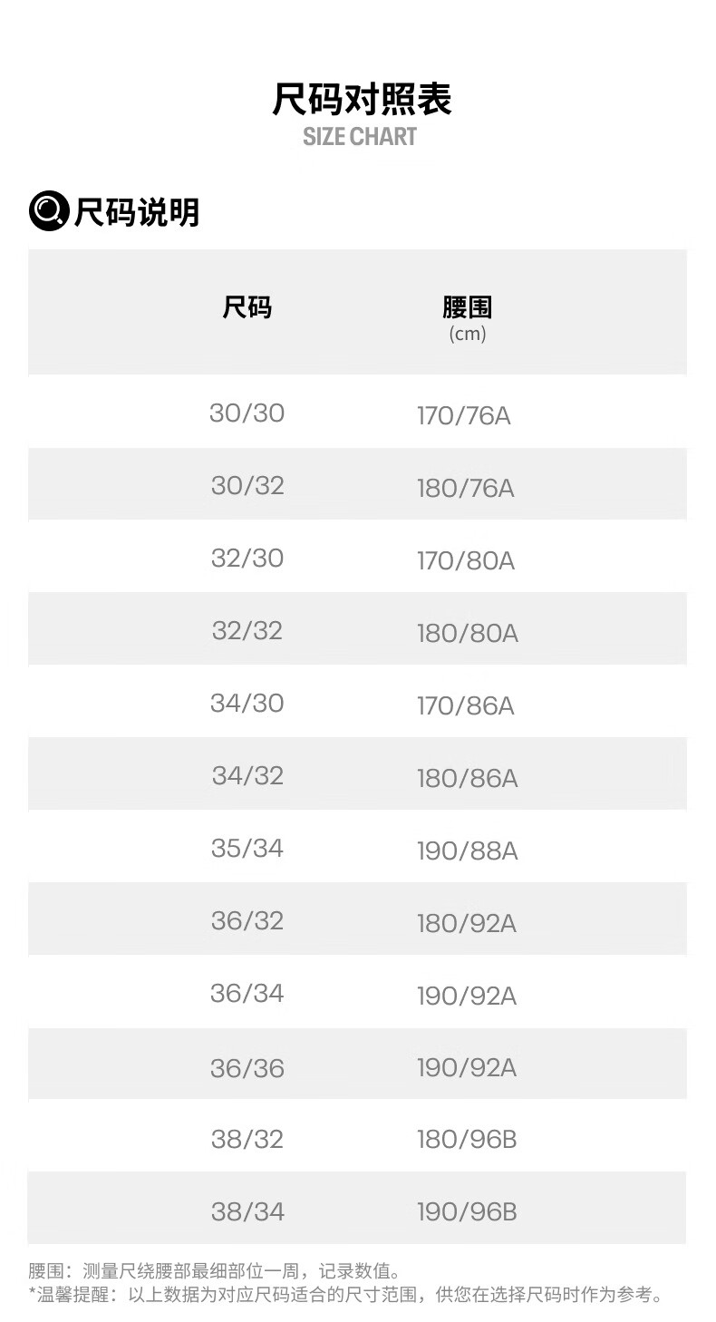This screenshot has width=716, height=1322.
Task: Select size cell 30/30
Action: [247, 413]
